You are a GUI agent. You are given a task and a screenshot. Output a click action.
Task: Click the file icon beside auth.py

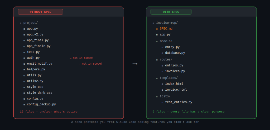(24, 58)
